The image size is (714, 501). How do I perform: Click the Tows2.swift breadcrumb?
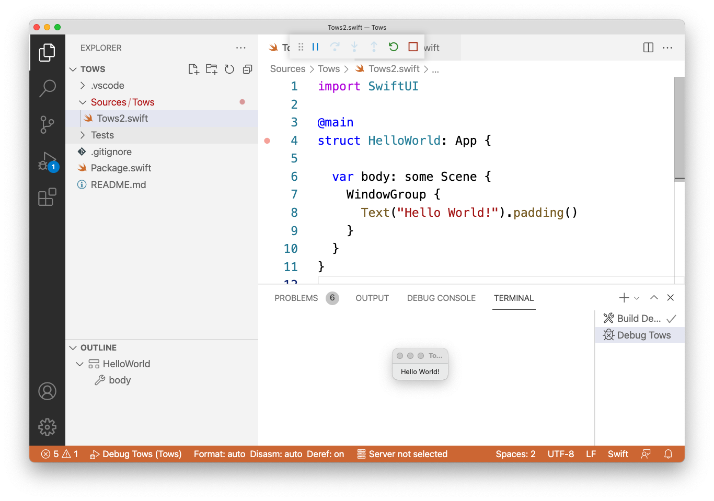(387, 69)
